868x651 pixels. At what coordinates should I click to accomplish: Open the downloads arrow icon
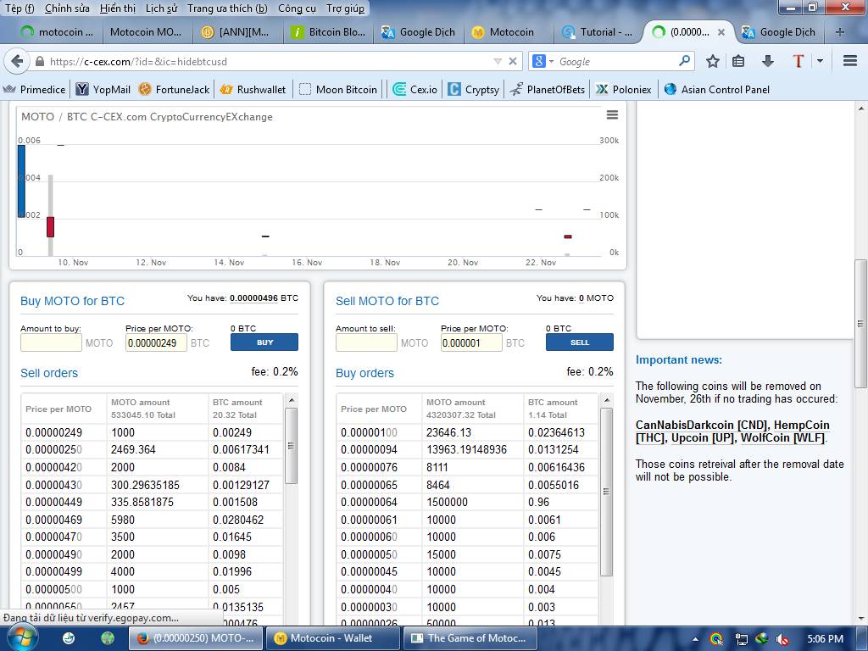click(x=768, y=61)
